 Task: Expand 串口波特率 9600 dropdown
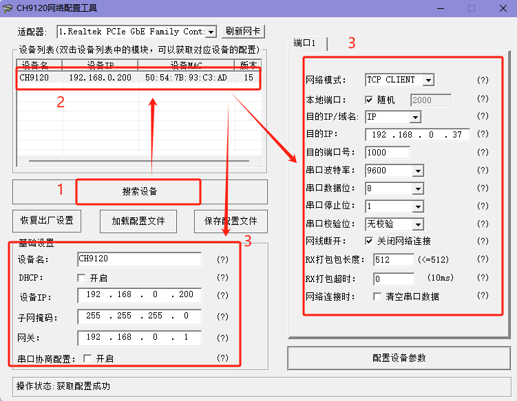418,171
